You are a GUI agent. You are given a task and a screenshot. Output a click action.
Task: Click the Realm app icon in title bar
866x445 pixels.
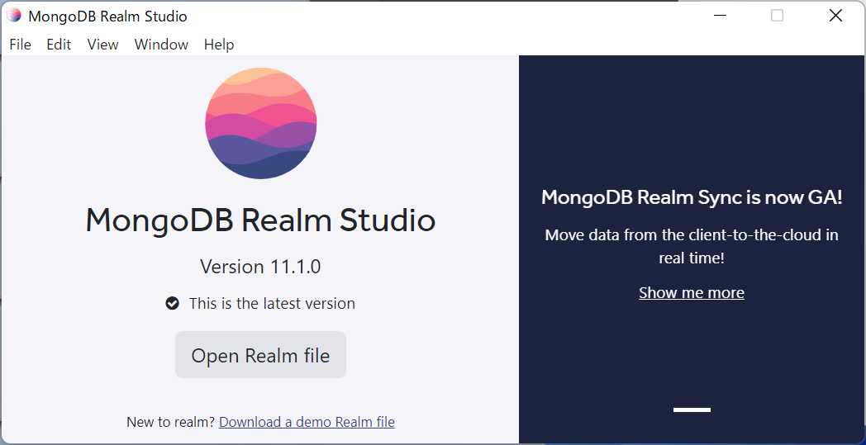[14, 16]
